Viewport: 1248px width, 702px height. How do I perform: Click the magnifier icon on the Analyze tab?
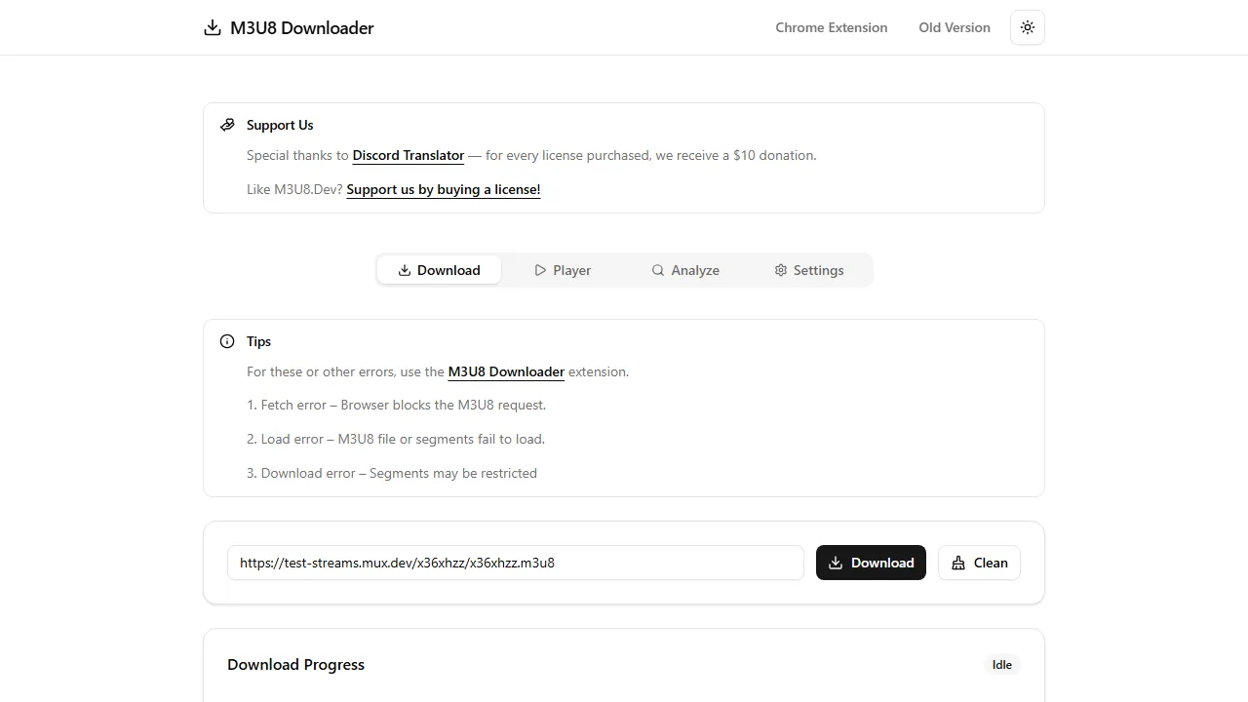coord(659,270)
